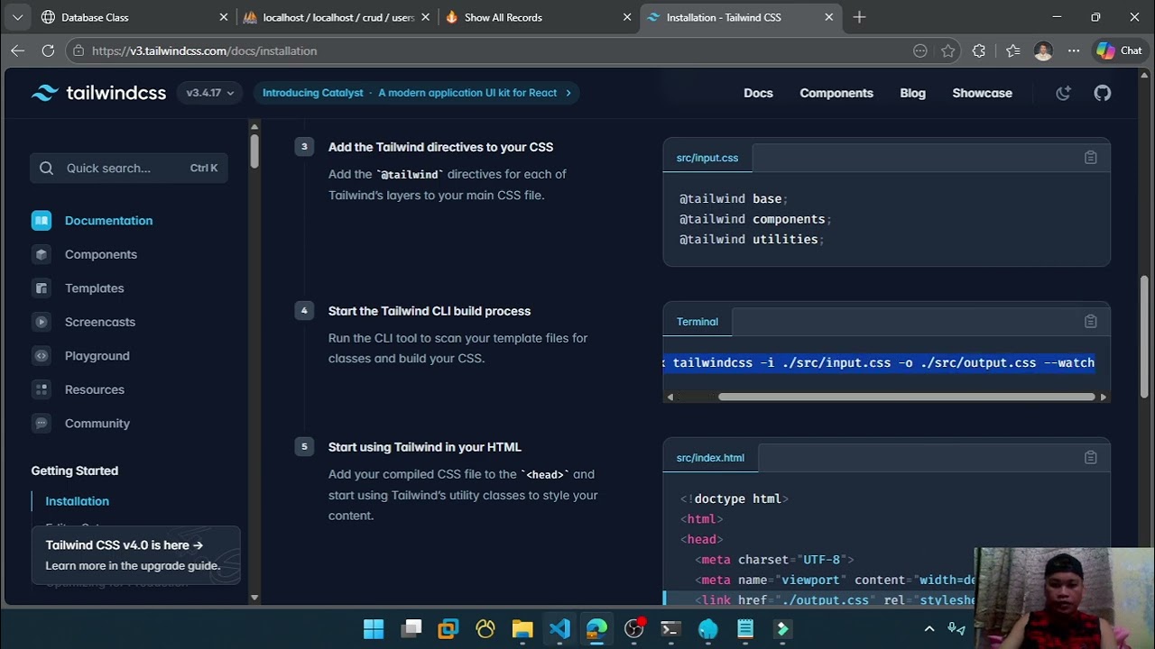Open Terminal from taskbar

(x=670, y=628)
